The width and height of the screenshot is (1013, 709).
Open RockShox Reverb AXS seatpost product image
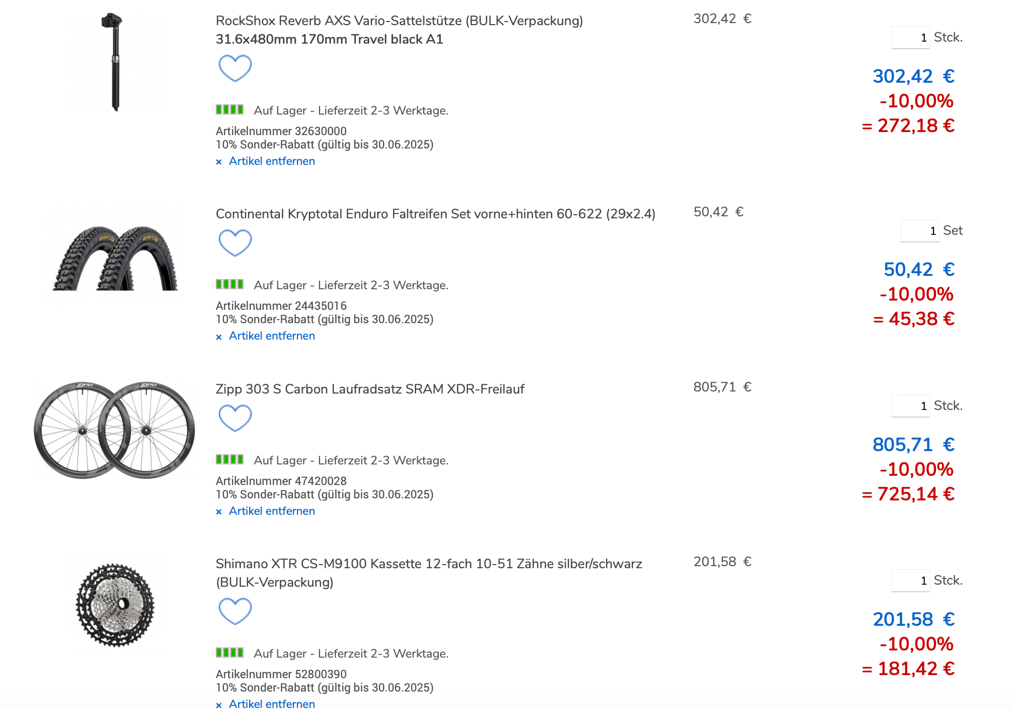(x=115, y=63)
